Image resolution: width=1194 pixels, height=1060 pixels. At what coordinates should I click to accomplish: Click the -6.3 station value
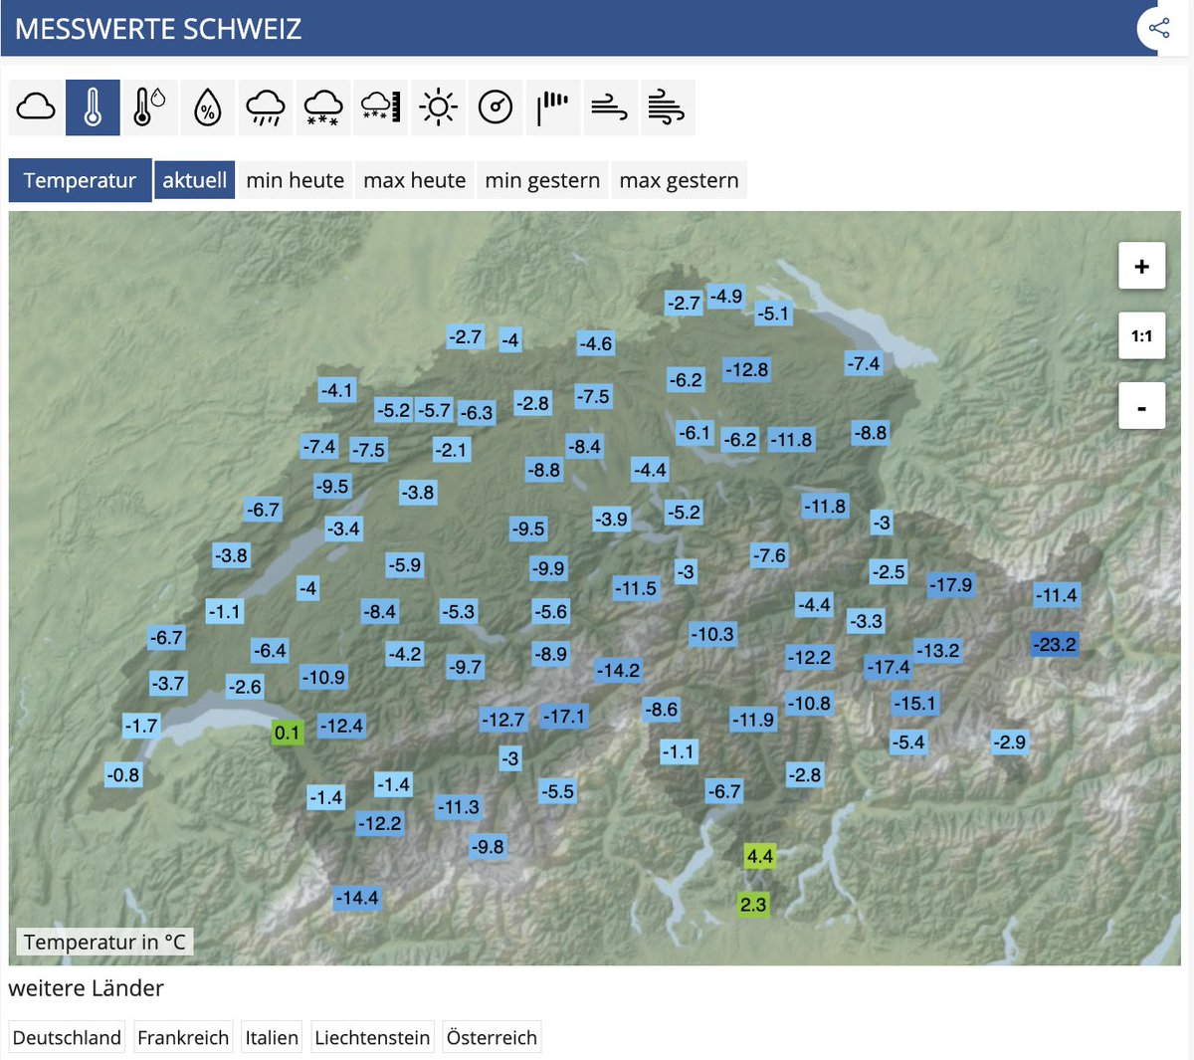pyautogui.click(x=477, y=412)
